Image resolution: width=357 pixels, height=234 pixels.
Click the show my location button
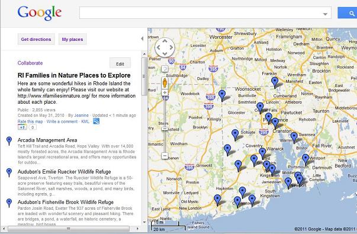coord(165,69)
